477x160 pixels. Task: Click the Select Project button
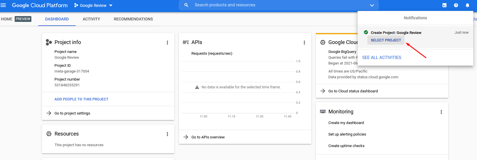[386, 40]
